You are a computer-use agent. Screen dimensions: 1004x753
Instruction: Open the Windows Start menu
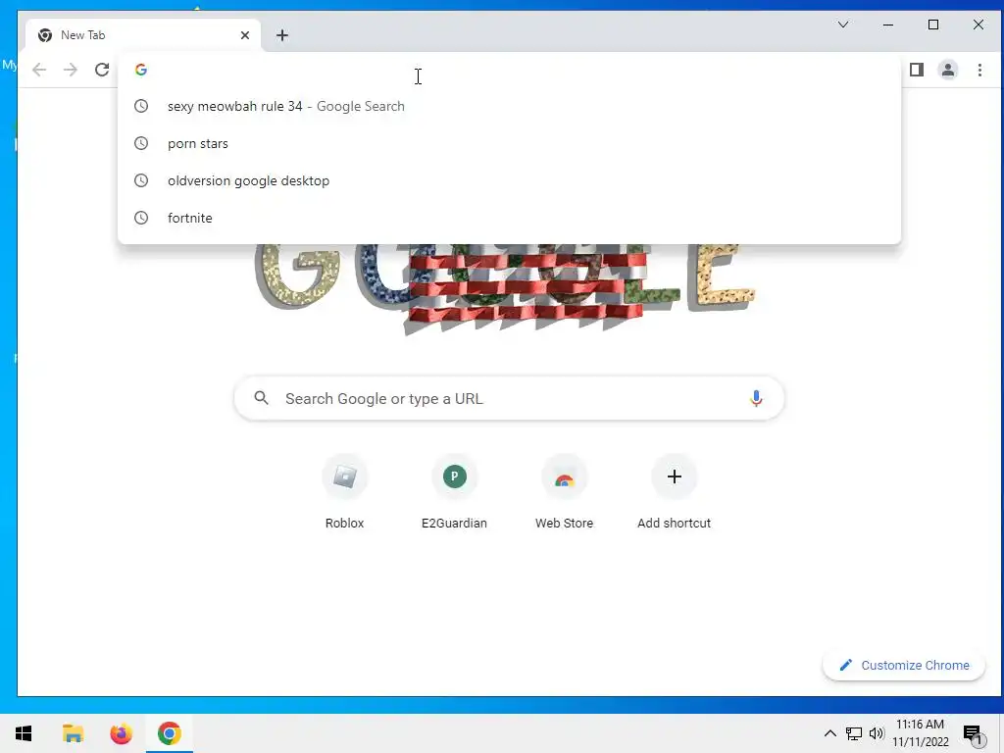coord(24,733)
